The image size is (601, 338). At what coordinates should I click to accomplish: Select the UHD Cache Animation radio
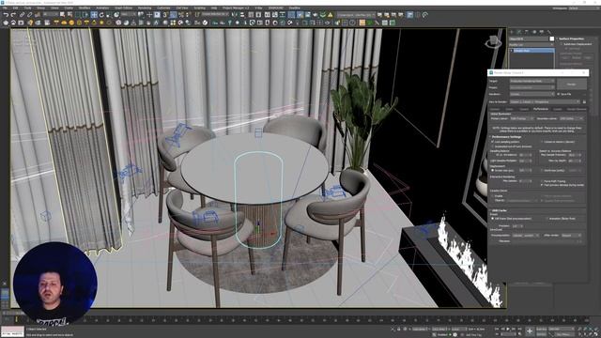547,219
